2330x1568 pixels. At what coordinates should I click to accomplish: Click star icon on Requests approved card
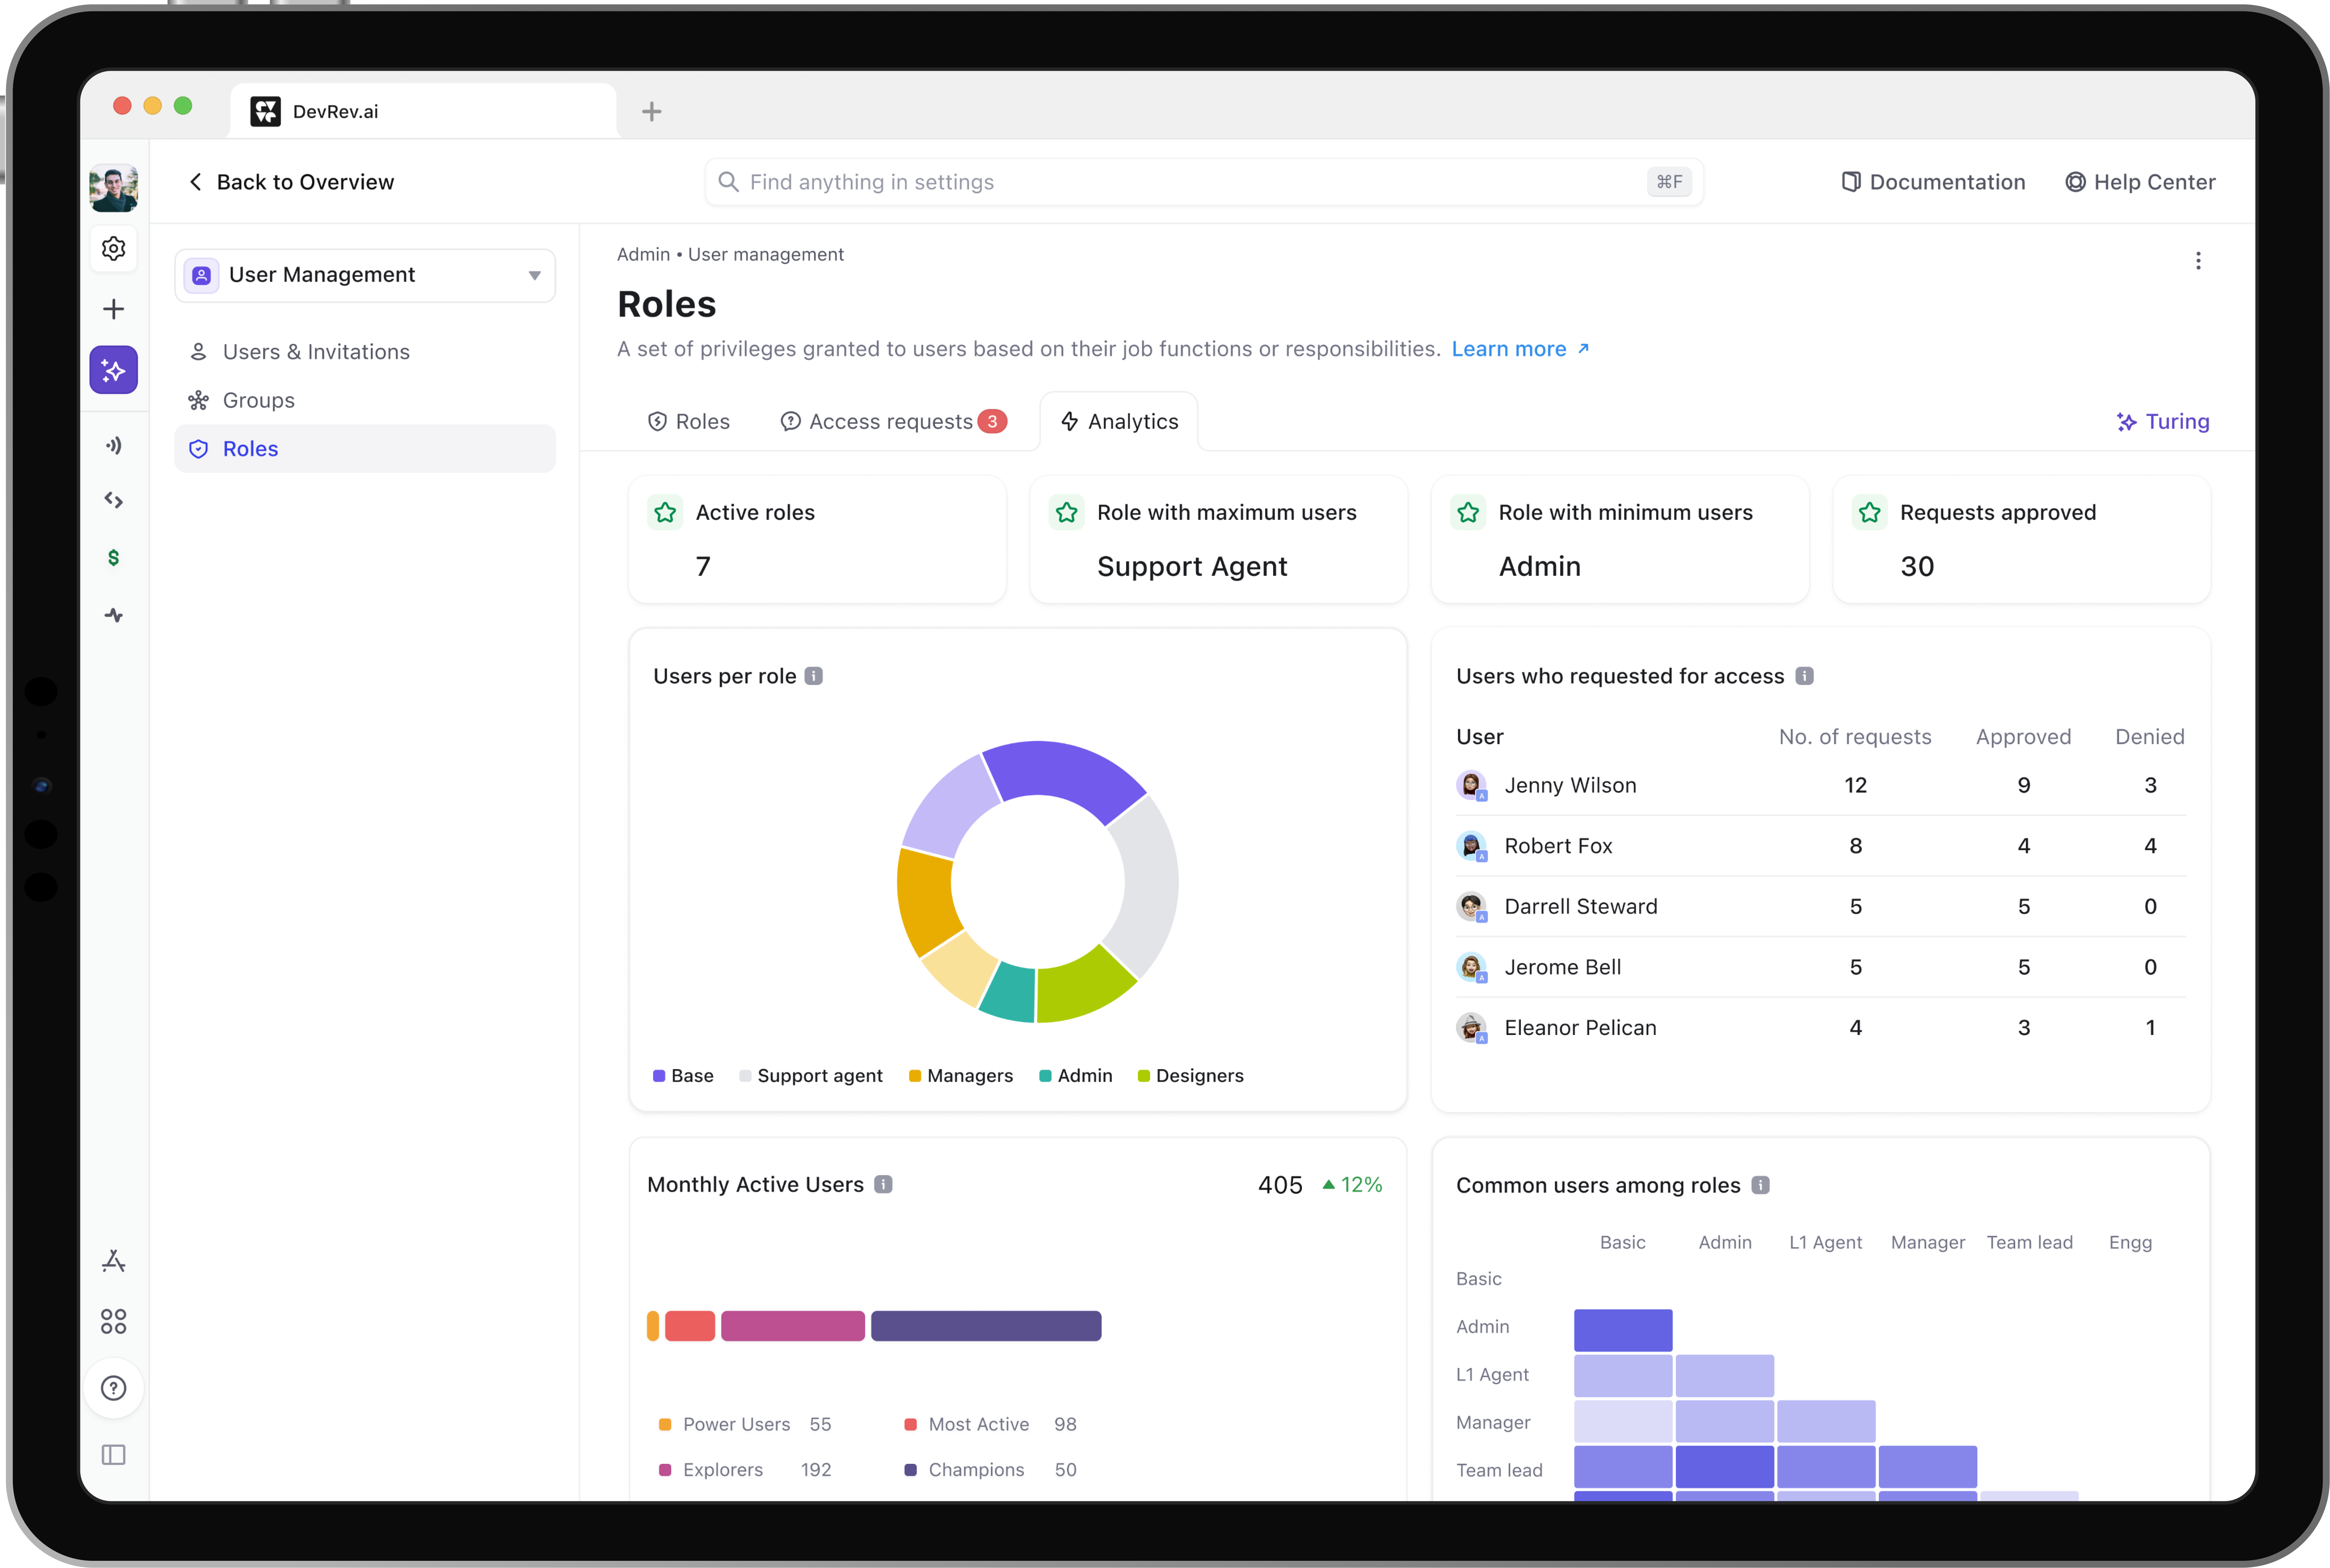(1870, 513)
